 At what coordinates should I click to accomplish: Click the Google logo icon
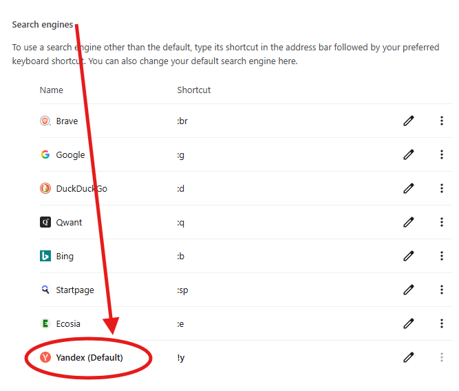tap(45, 154)
